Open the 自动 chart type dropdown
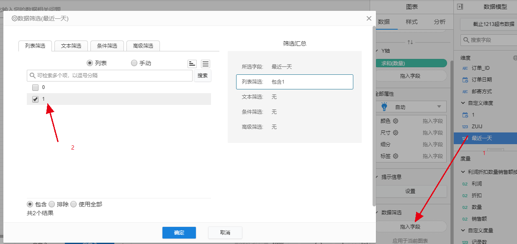517x244 pixels. tap(410, 107)
